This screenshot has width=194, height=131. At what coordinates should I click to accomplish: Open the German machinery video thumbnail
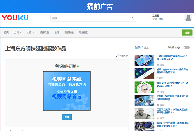[x=144, y=126]
